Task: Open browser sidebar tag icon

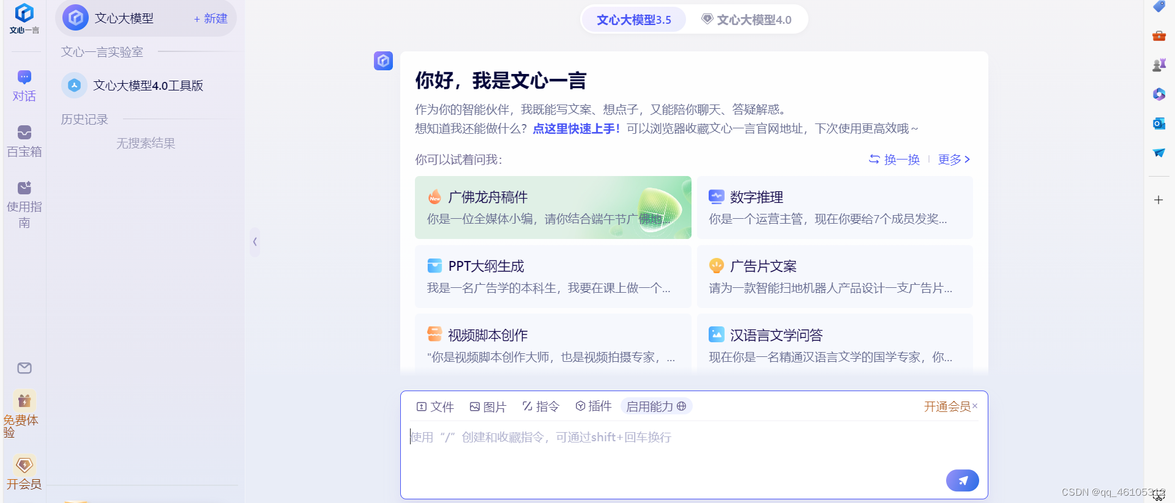Action: coord(1159,7)
